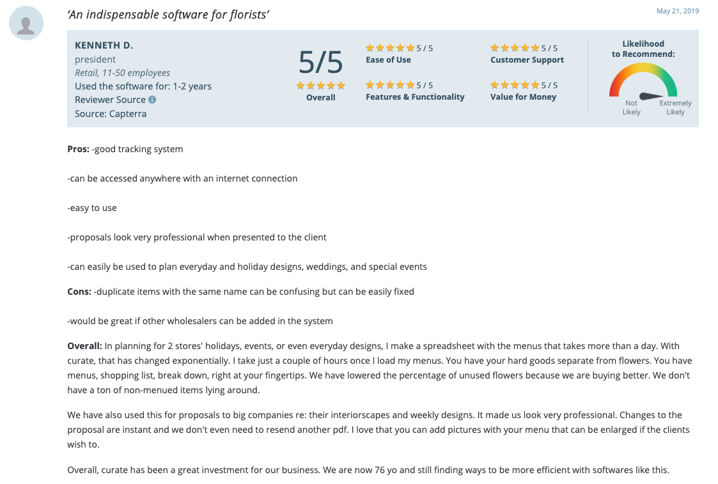Click the reviewer name KENNETH D.

coord(104,45)
